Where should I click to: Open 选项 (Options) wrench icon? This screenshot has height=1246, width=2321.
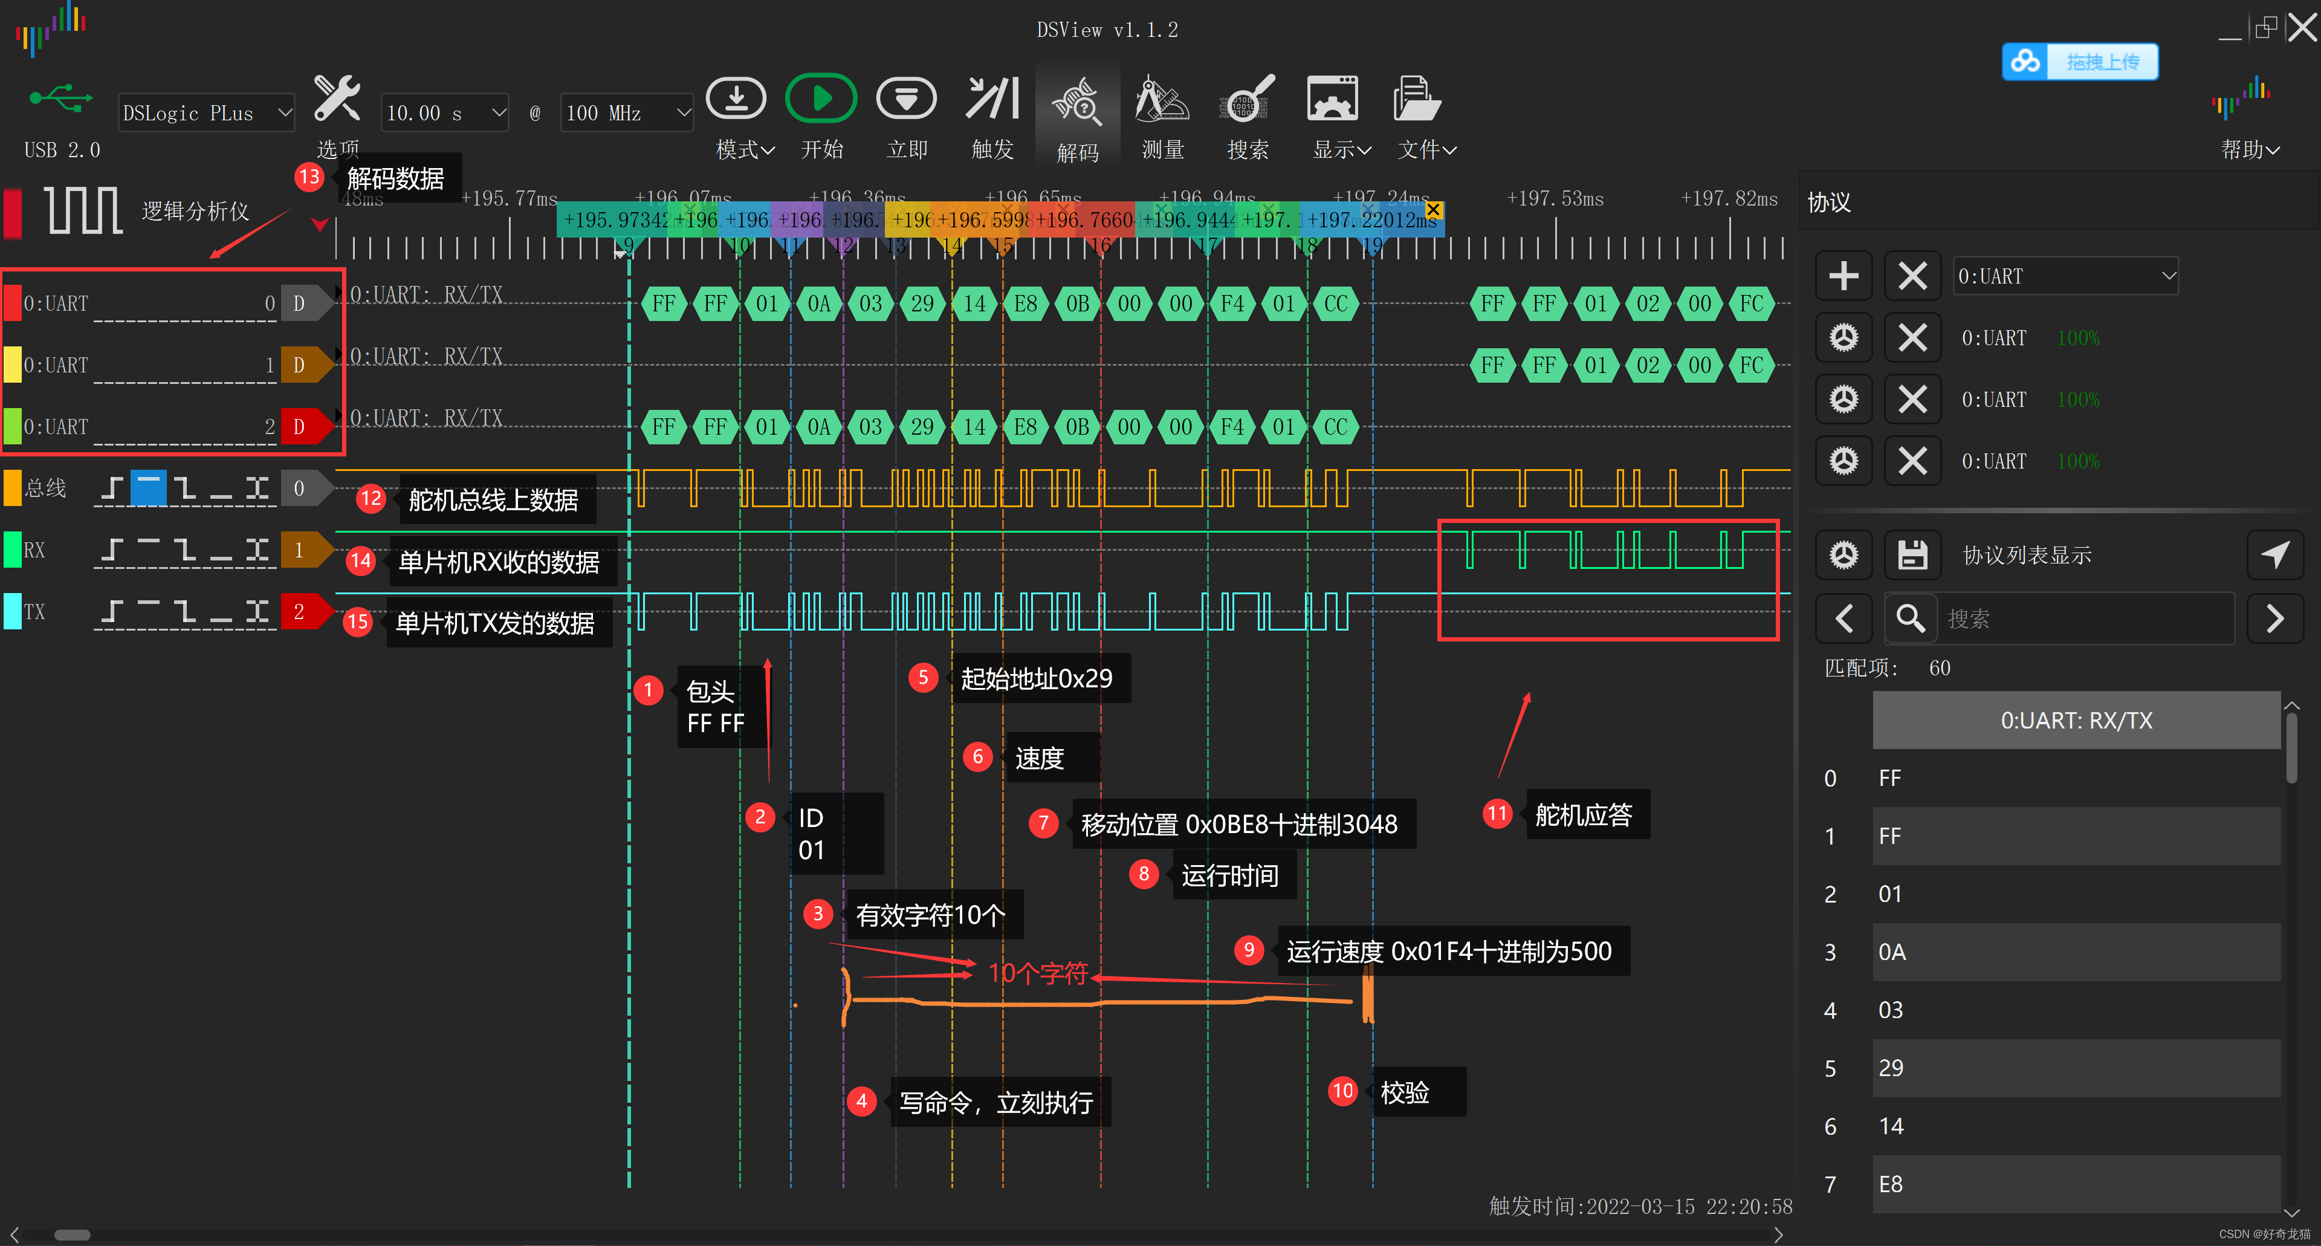click(337, 99)
